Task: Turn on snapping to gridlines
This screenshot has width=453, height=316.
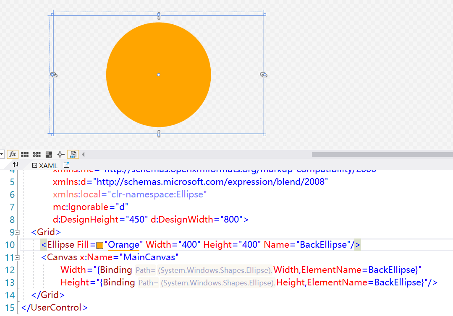Action: pyautogui.click(x=37, y=154)
